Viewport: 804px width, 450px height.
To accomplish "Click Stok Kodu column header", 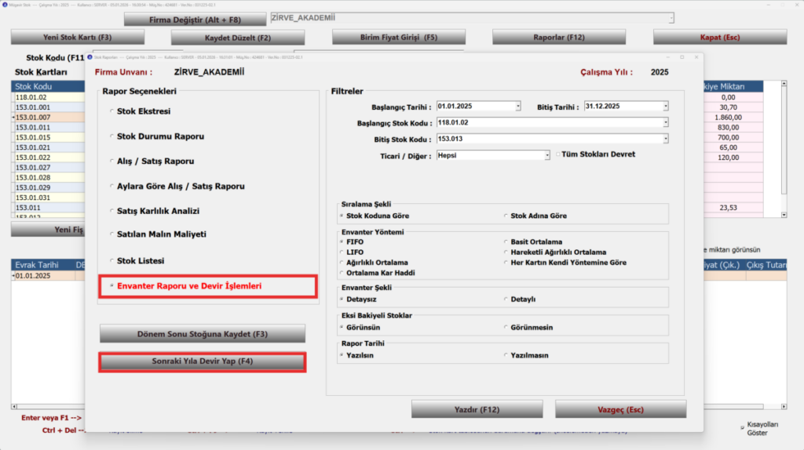I will pos(49,86).
